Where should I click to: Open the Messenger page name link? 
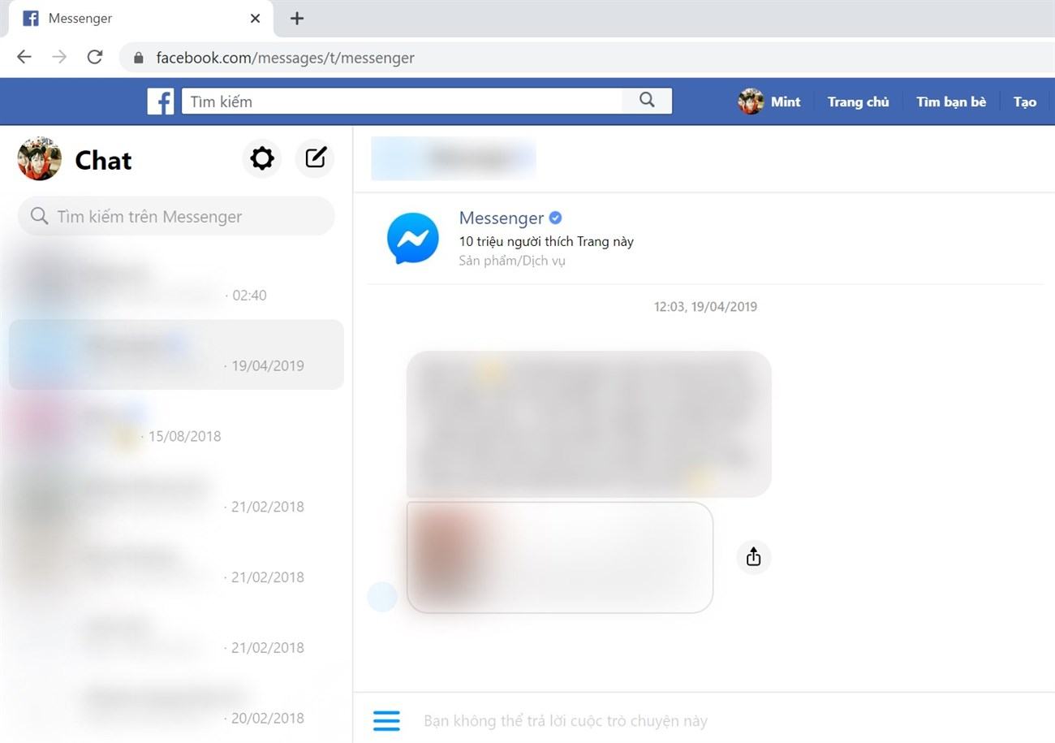[x=502, y=218]
